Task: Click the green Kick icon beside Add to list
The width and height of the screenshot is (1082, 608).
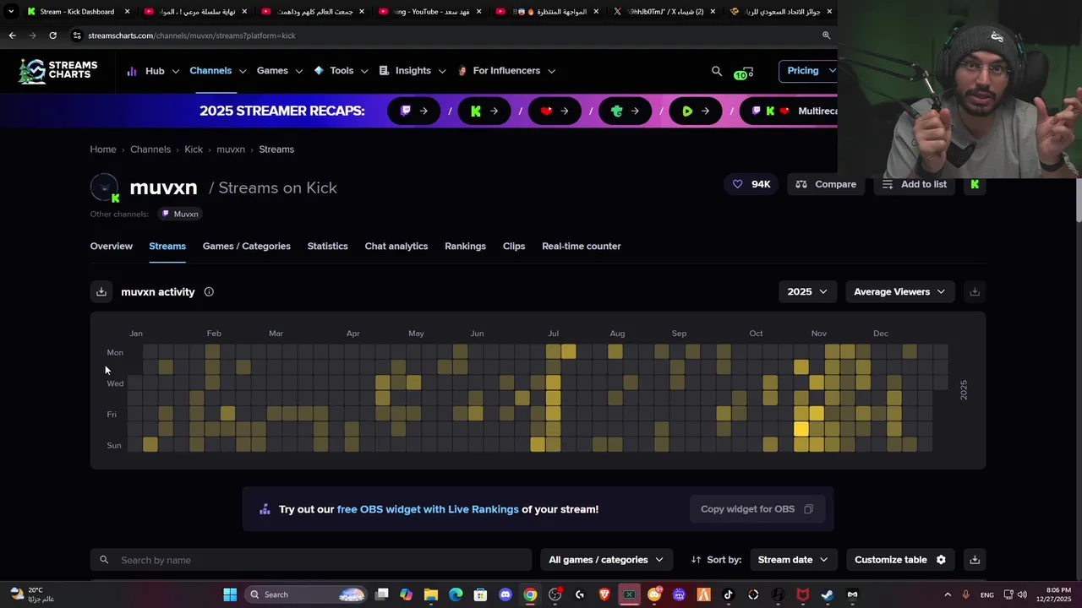Action: [975, 184]
